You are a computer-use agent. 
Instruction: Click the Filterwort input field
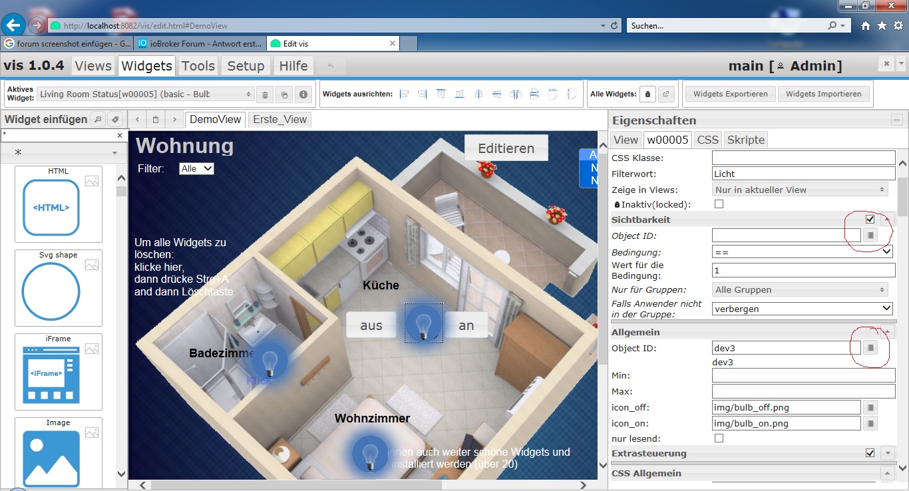tap(803, 174)
